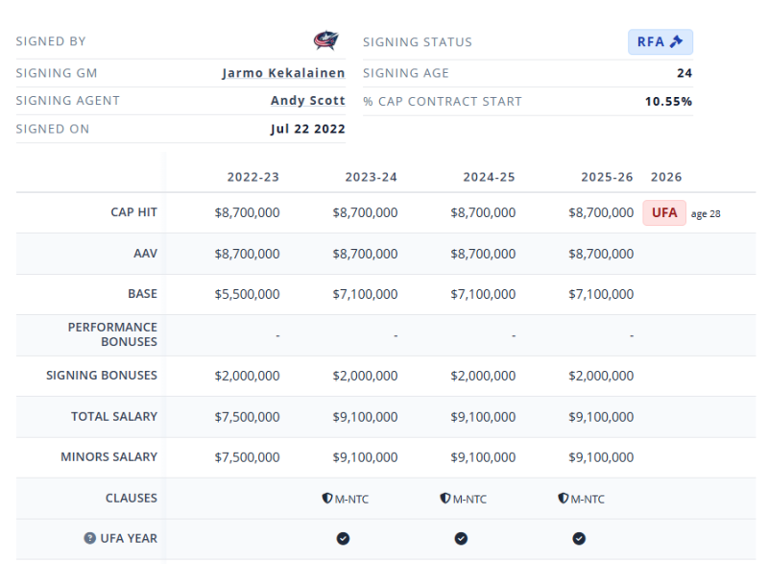Click the 2025-26 UFA year checkmark
This screenshot has height=564, width=768.
579,539
